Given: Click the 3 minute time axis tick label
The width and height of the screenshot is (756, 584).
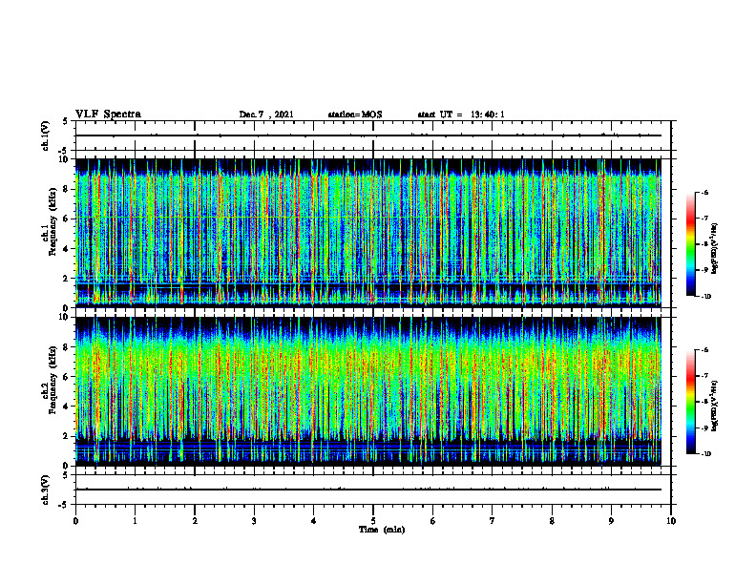Looking at the screenshot, I should click(x=254, y=521).
